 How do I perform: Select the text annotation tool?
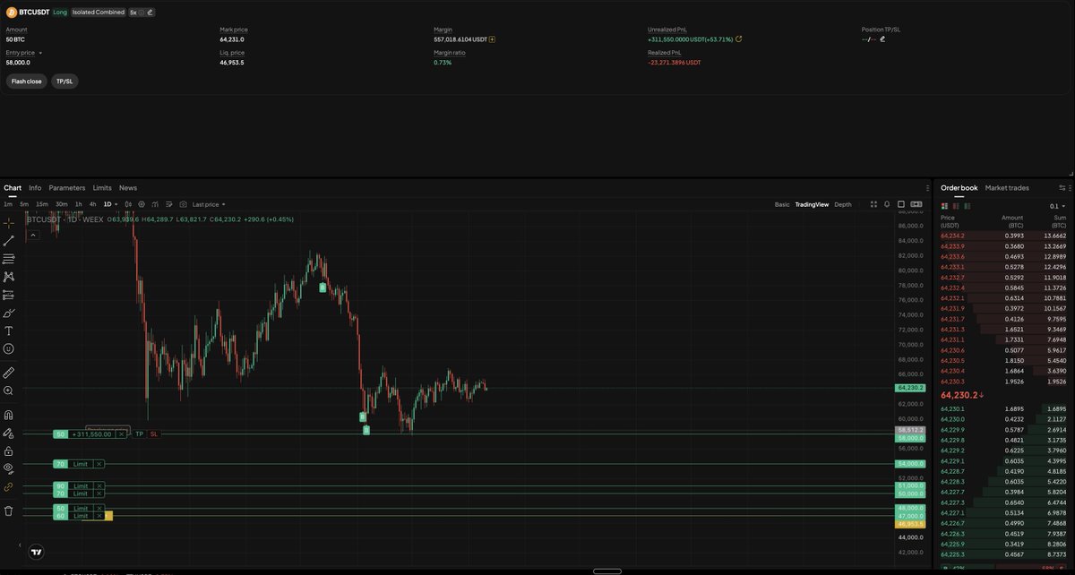click(x=9, y=330)
